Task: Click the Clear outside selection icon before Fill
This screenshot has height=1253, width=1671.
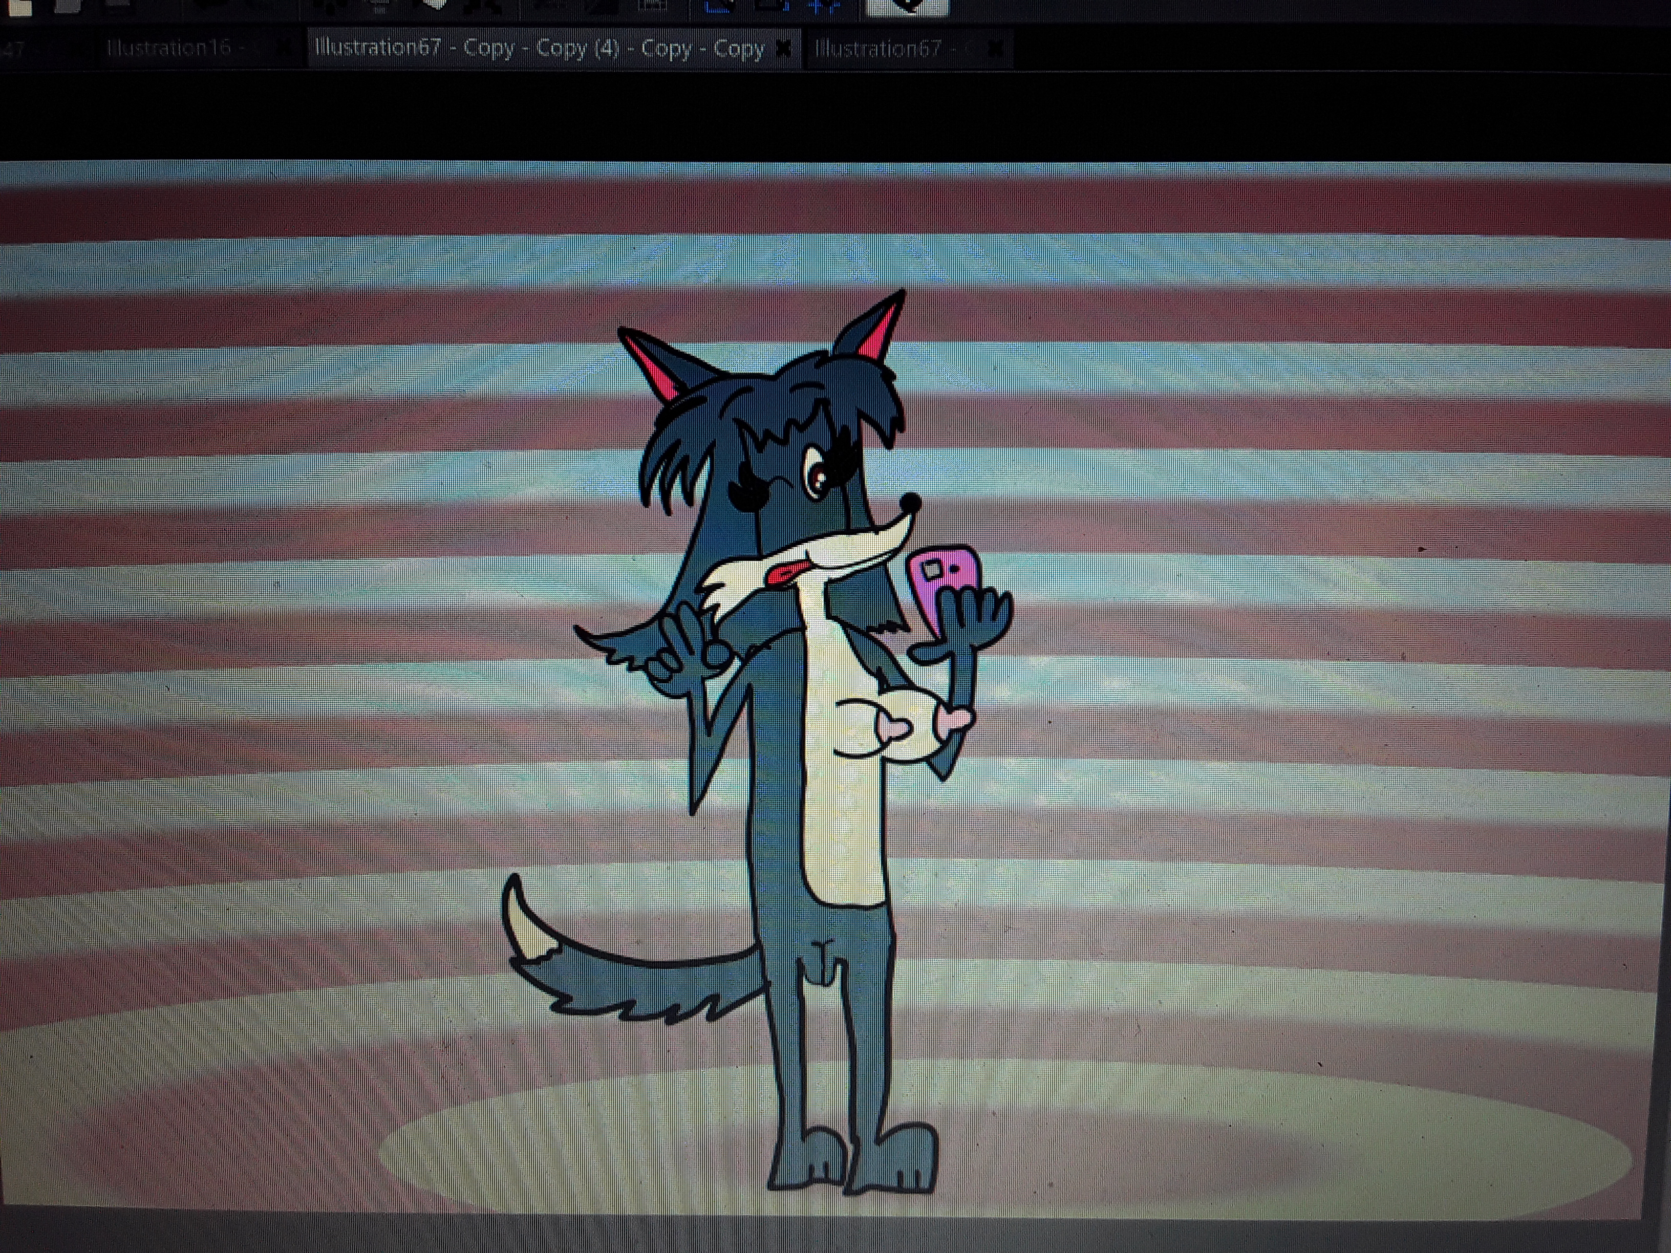Action: click(x=380, y=6)
